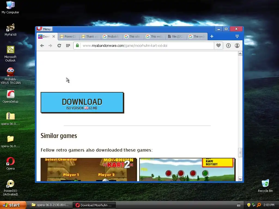The height and width of the screenshot is (209, 279).
Task: Go back with the back arrow
Action: coord(42,46)
